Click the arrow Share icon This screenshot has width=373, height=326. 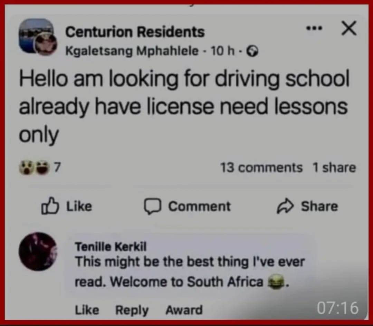point(285,206)
